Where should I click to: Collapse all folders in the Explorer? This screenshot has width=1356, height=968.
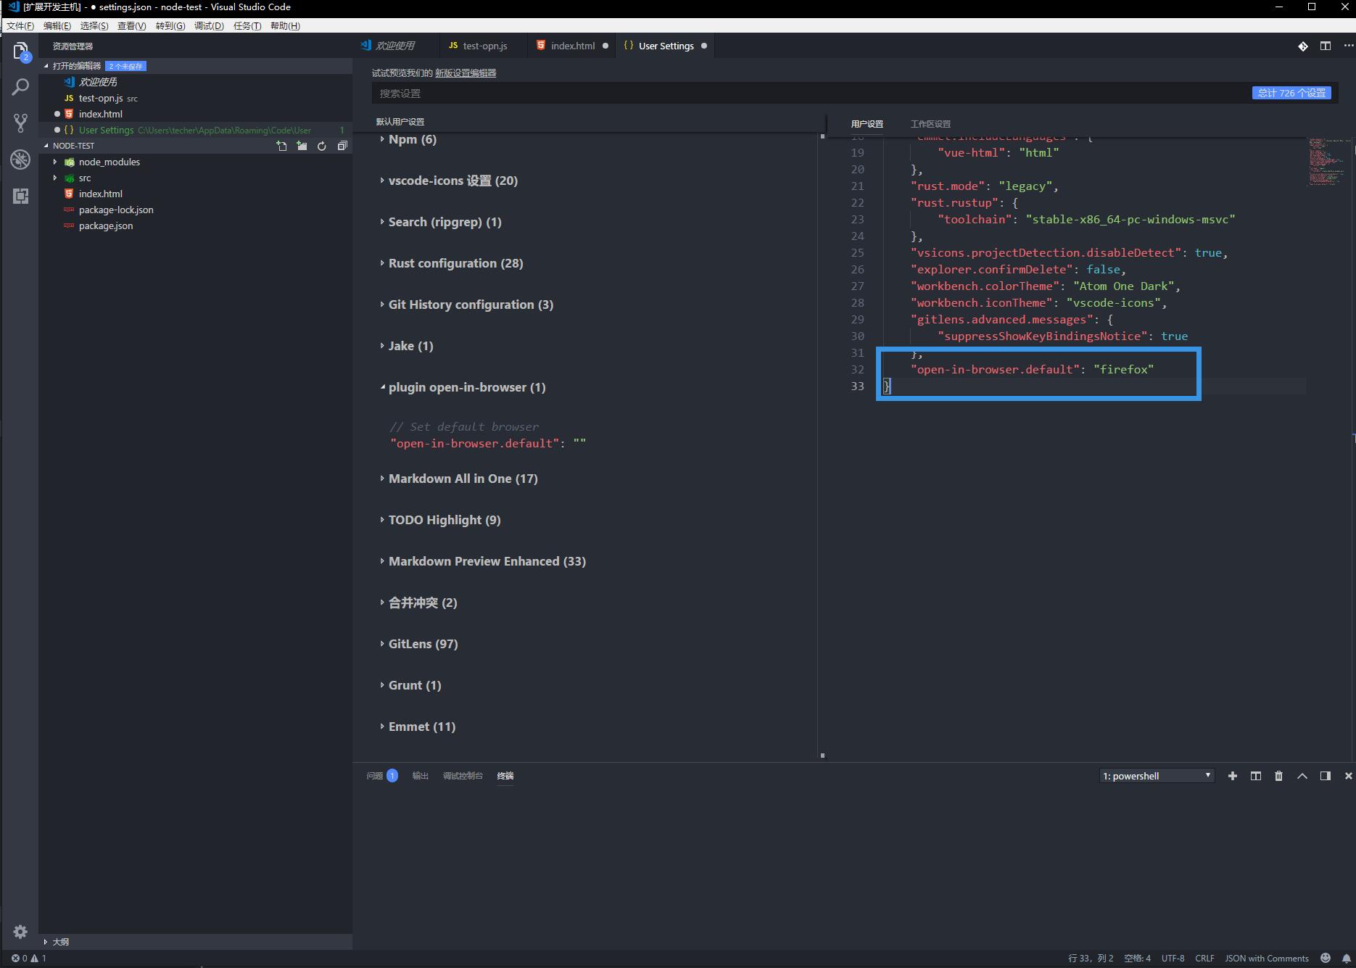coord(342,146)
